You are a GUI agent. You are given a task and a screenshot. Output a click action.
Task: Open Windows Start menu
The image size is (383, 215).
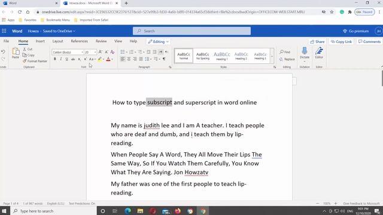(5, 211)
